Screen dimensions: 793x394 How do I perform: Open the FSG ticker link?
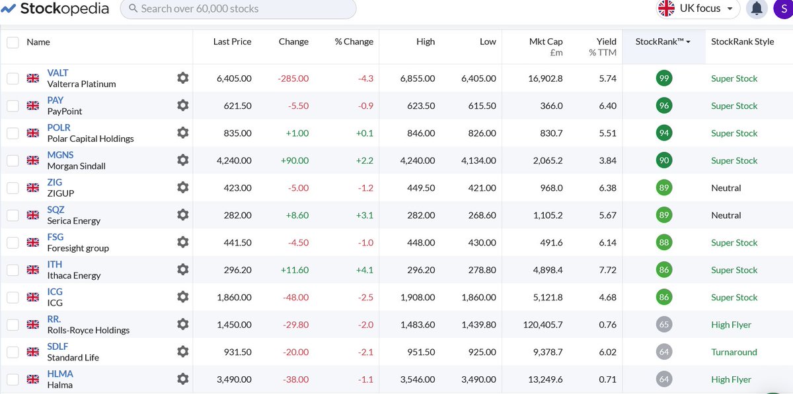pyautogui.click(x=56, y=237)
